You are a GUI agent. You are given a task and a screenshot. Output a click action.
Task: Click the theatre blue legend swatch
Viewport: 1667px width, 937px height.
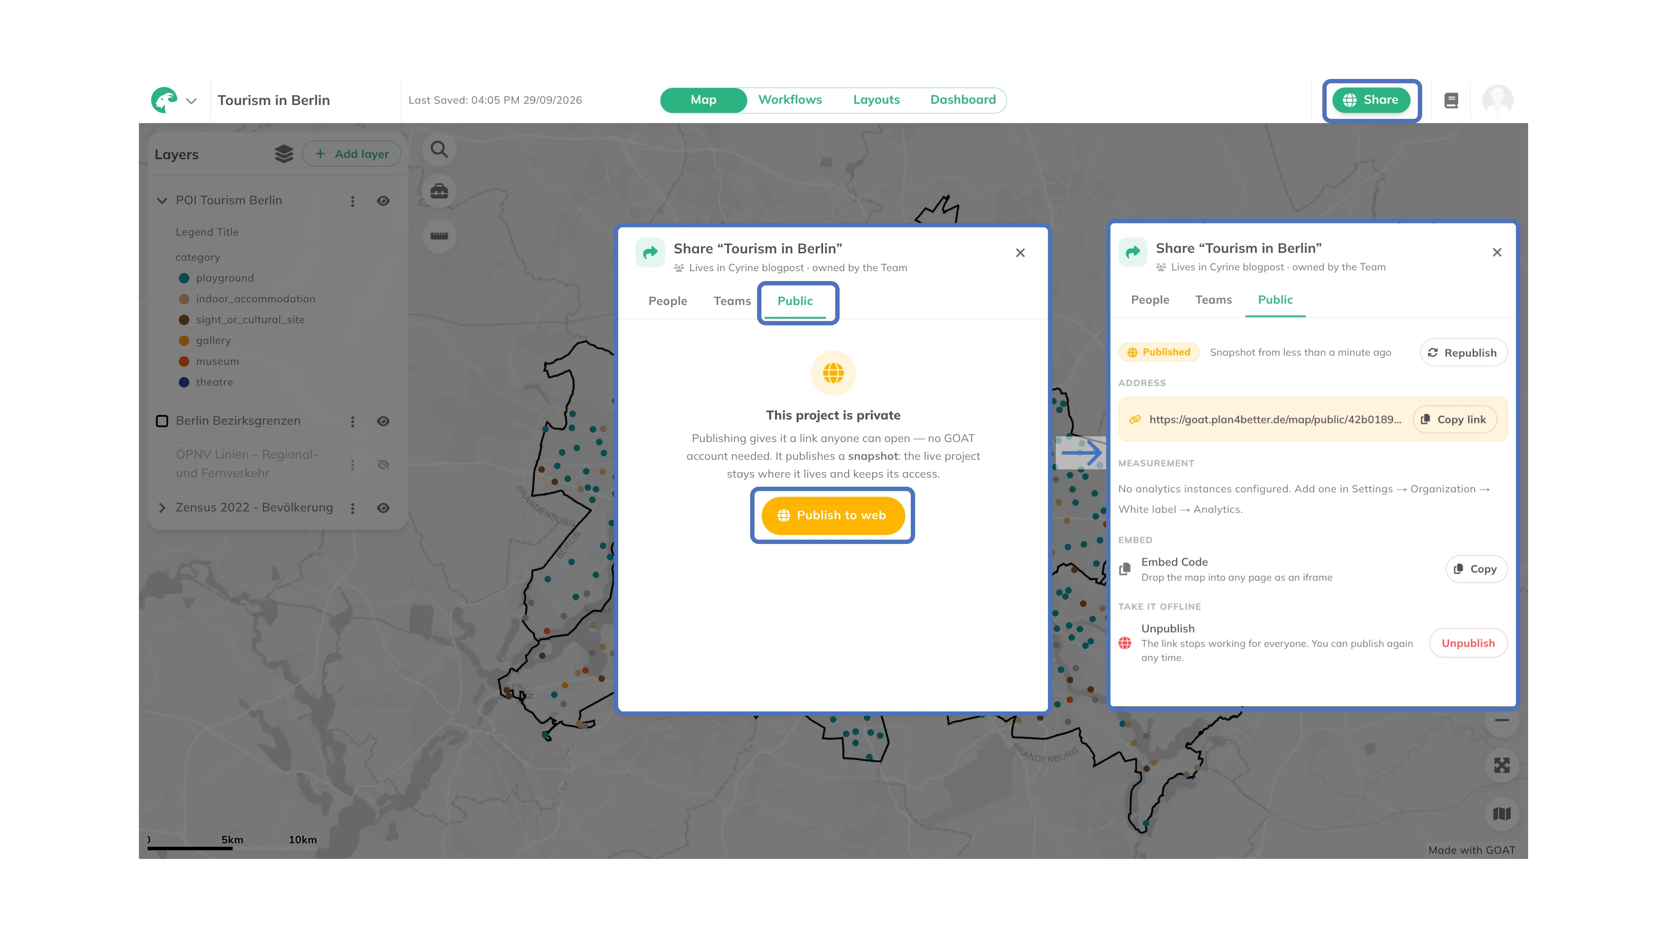[x=184, y=382]
